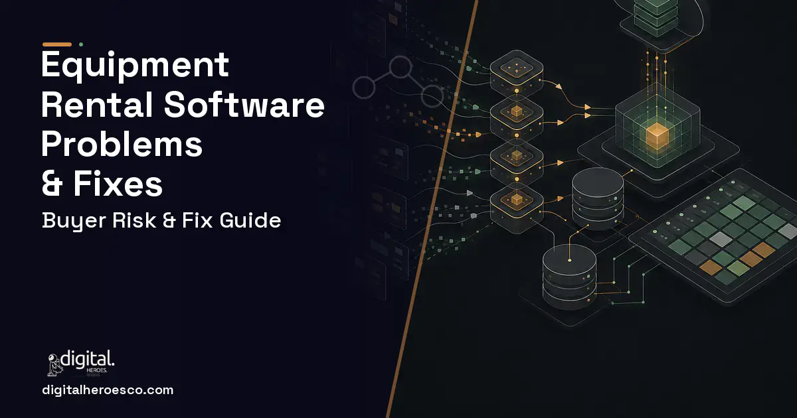Click the Digital Heroes logo
The image size is (797, 418).
(x=81, y=363)
